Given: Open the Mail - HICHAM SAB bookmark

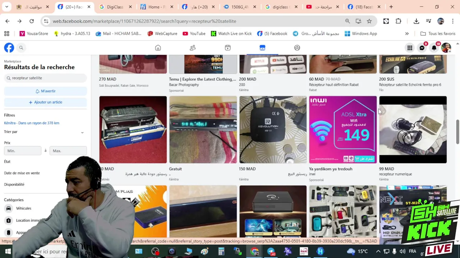Looking at the screenshot, I should click(119, 33).
